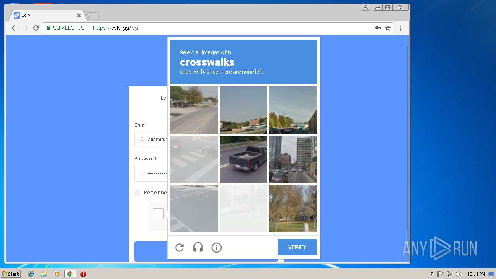Select the autumn trees and building tile
The height and width of the screenshot is (279, 496).
click(x=293, y=110)
